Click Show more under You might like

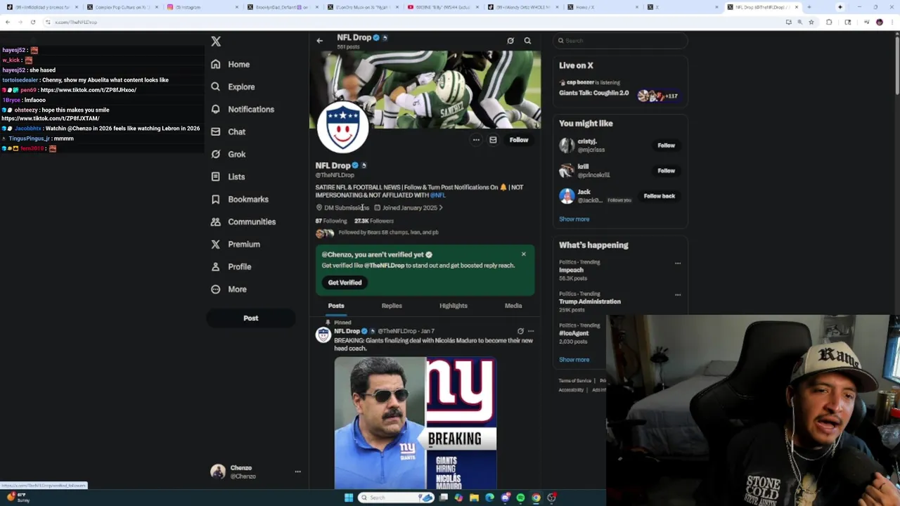[x=574, y=219]
